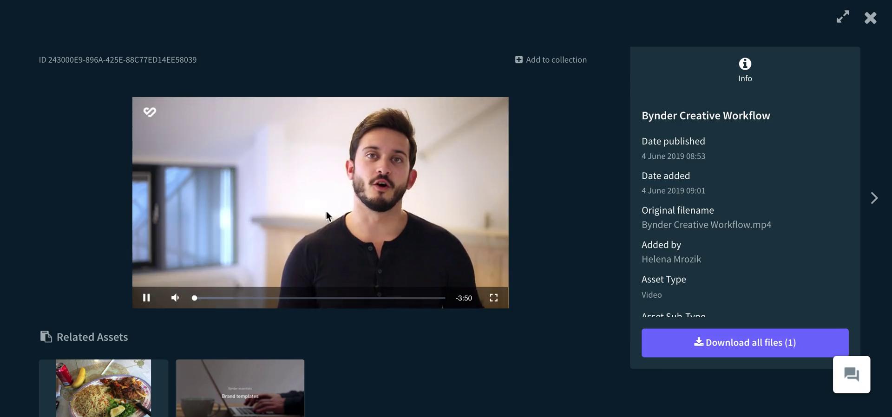The height and width of the screenshot is (417, 892).
Task: Click the remaining time -3:50
Action: pos(464,298)
